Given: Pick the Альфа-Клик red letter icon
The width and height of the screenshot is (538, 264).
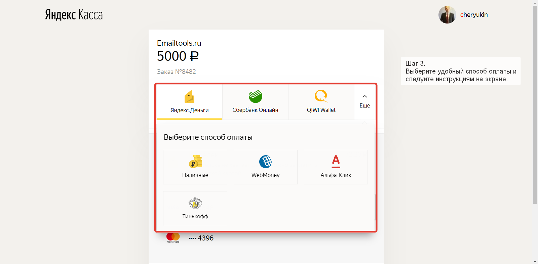Looking at the screenshot, I should tap(336, 162).
